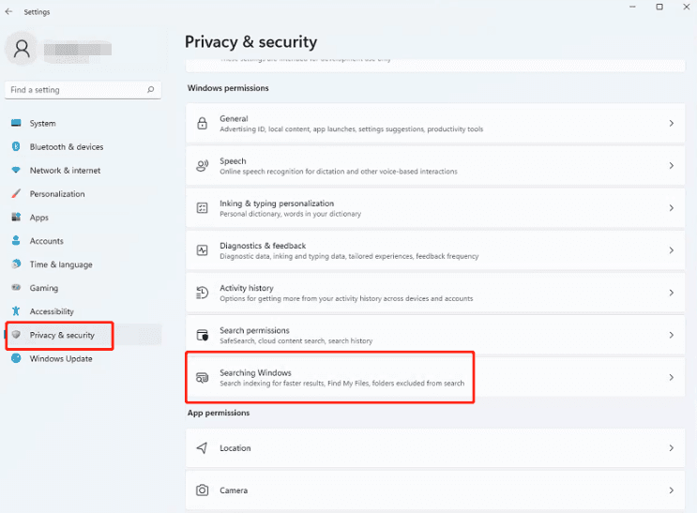The image size is (697, 513).
Task: Click the Gaming controller icon
Action: [x=16, y=288]
